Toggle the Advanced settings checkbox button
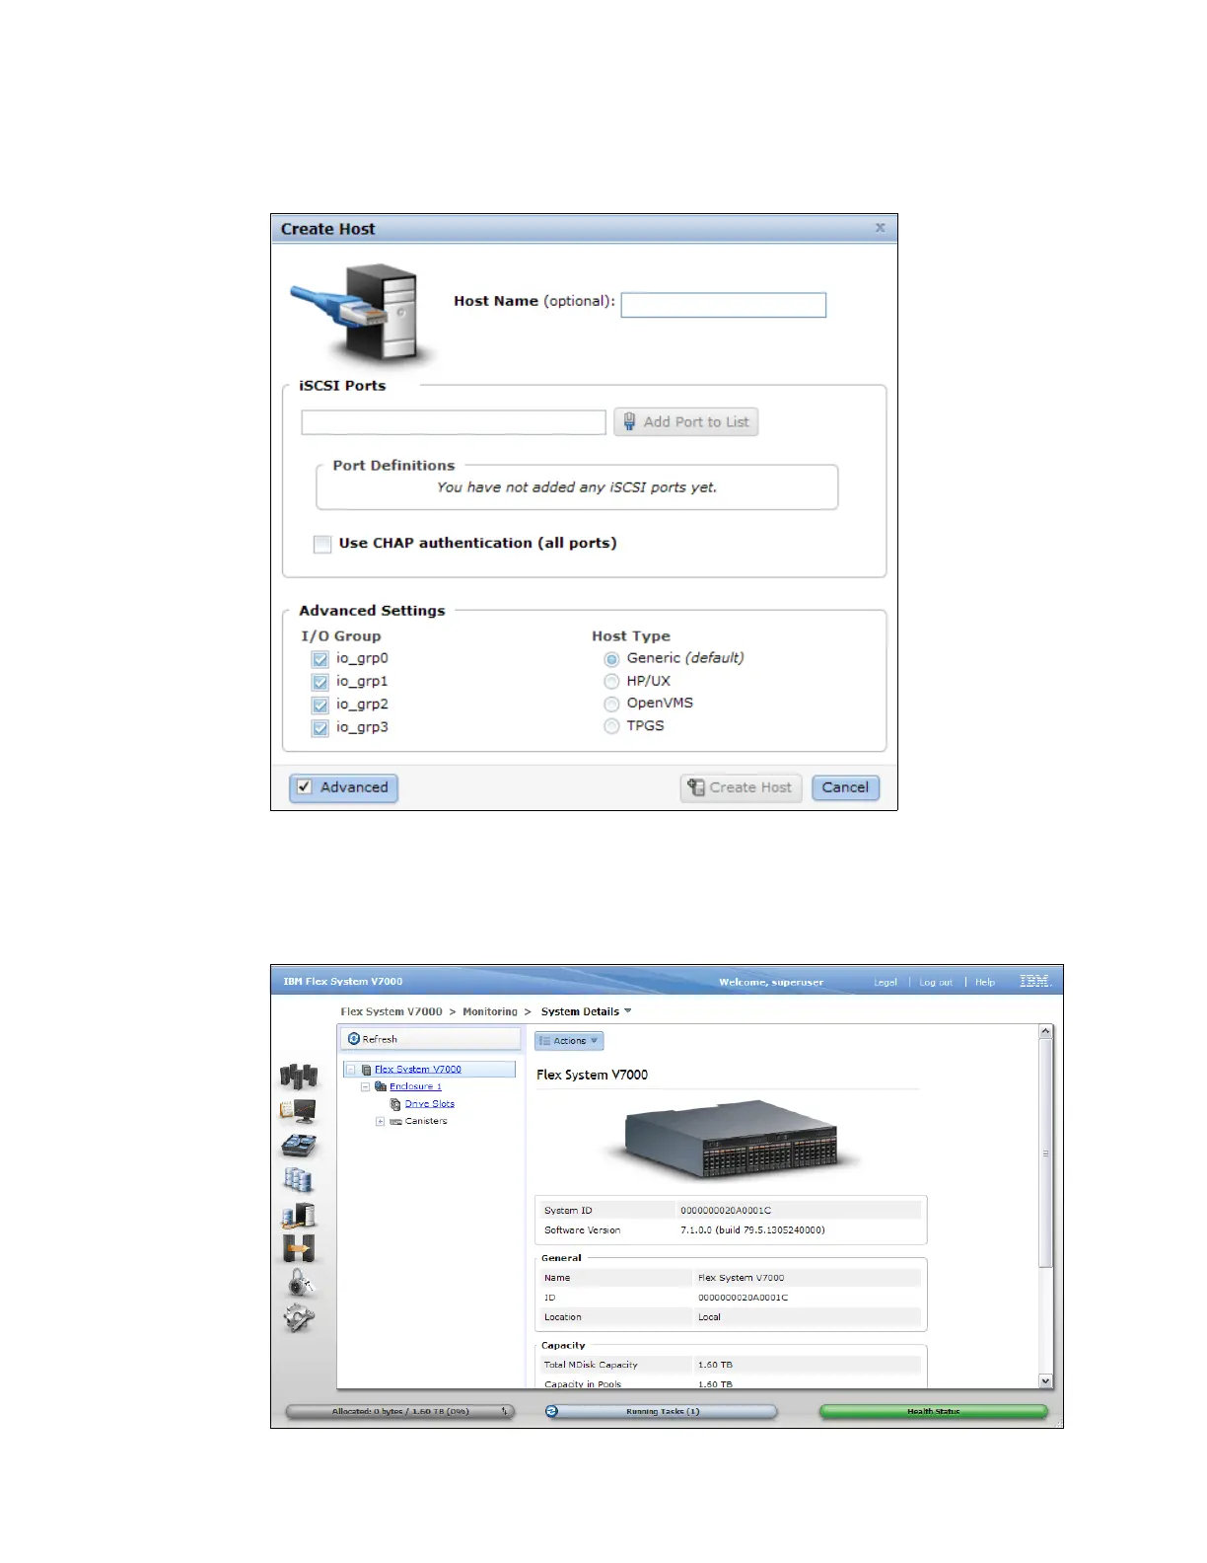 (x=343, y=787)
